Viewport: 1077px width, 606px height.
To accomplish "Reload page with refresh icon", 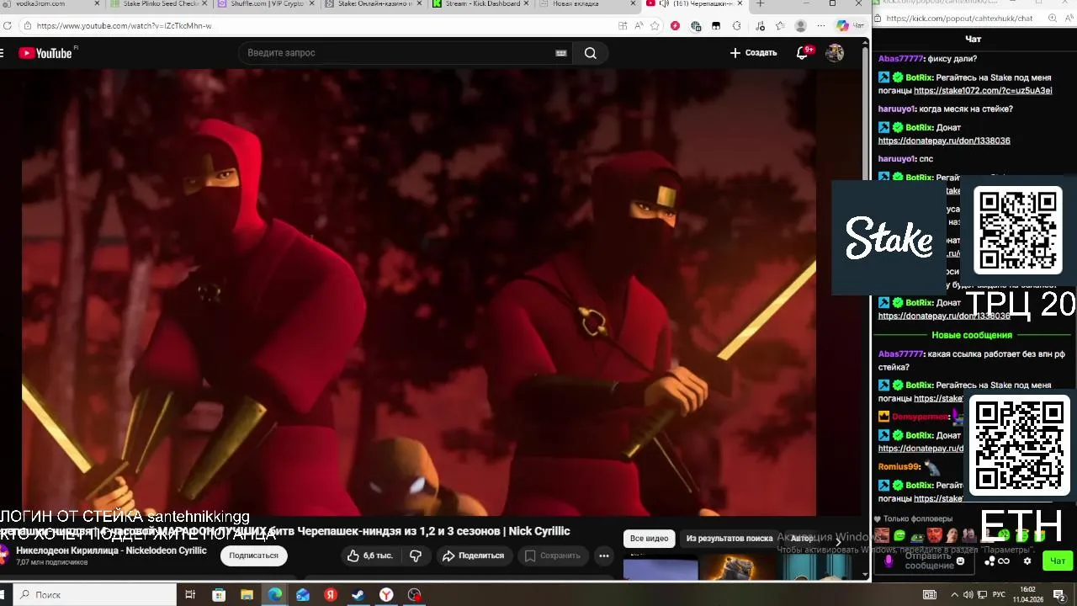I will [x=7, y=26].
